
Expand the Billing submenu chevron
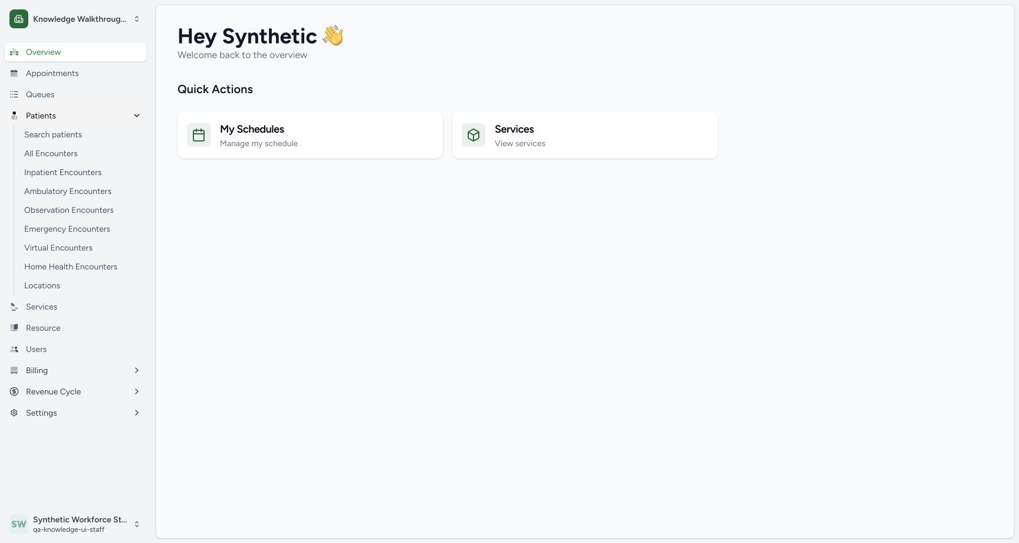137,370
